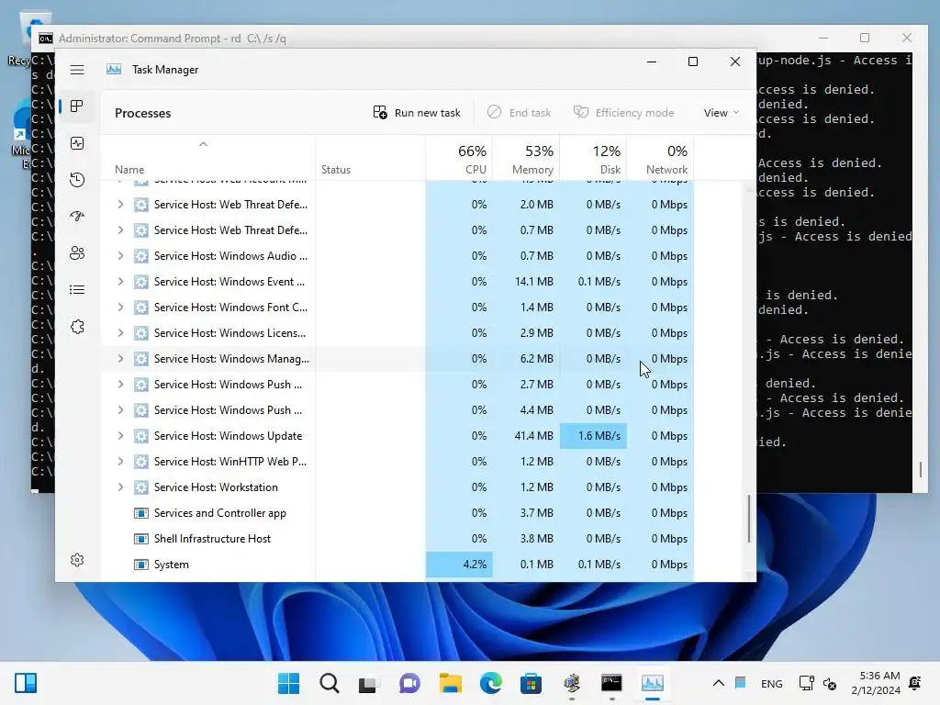Open network status tray icon
940x705 pixels.
pos(806,683)
